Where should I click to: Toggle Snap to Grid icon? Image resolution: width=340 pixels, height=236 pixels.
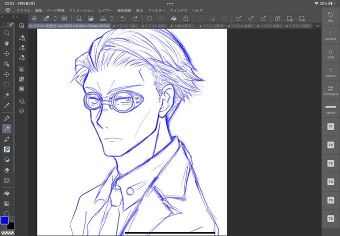263,18
